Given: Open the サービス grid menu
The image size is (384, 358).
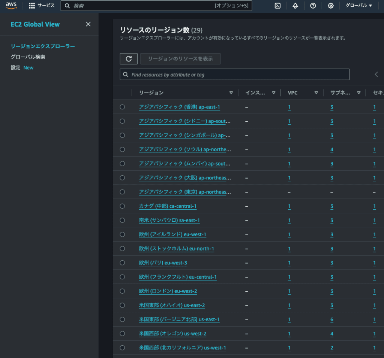Looking at the screenshot, I should click(x=42, y=6).
